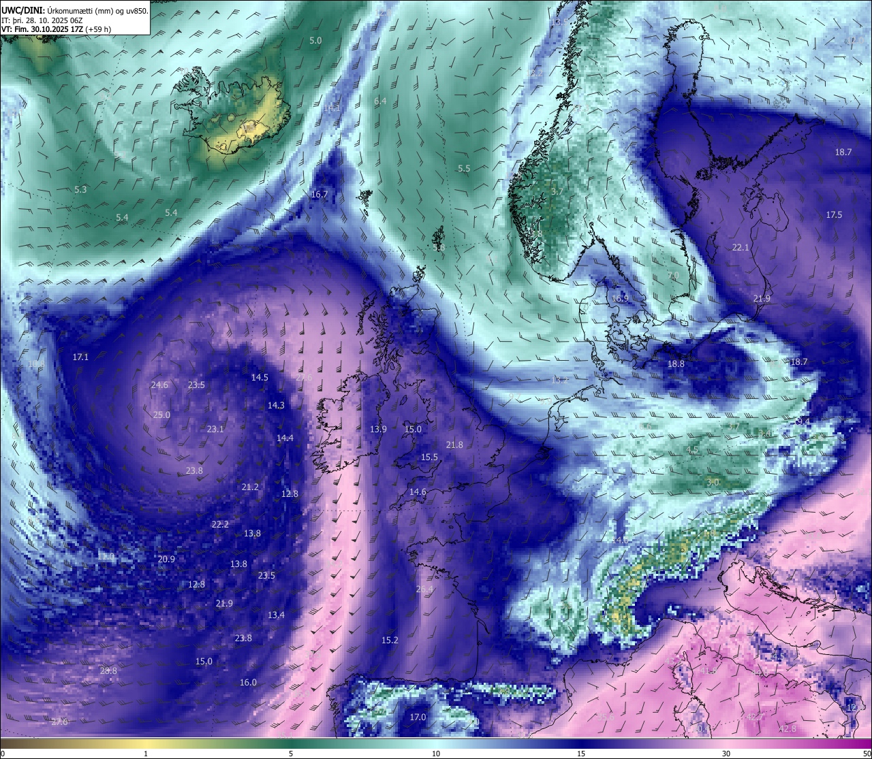The image size is (872, 759).
Task: Click the map value 13.9
Action: coord(378,430)
